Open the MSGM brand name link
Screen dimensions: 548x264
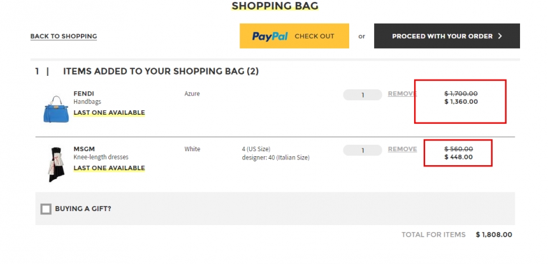[x=84, y=149]
